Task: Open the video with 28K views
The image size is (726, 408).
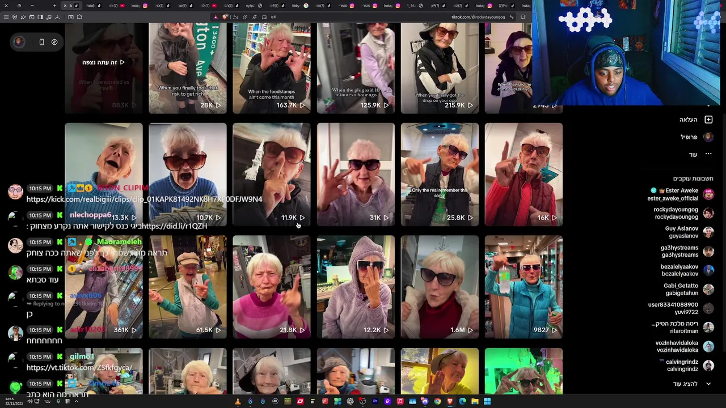Action: tap(188, 68)
